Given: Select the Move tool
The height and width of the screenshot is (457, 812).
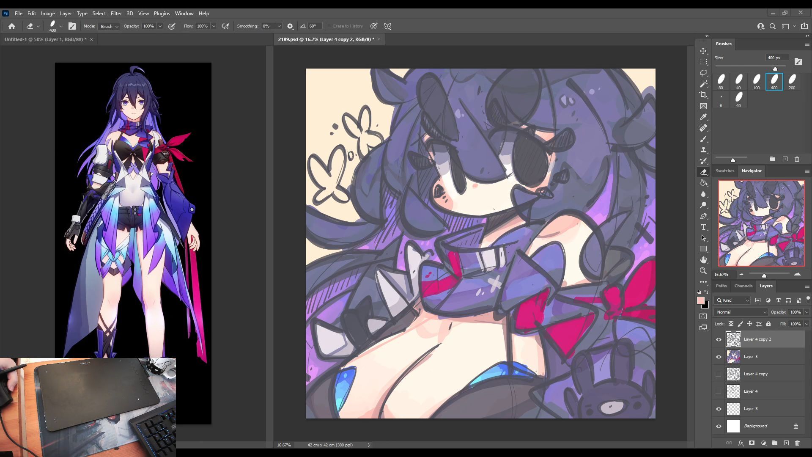Looking at the screenshot, I should pyautogui.click(x=703, y=51).
